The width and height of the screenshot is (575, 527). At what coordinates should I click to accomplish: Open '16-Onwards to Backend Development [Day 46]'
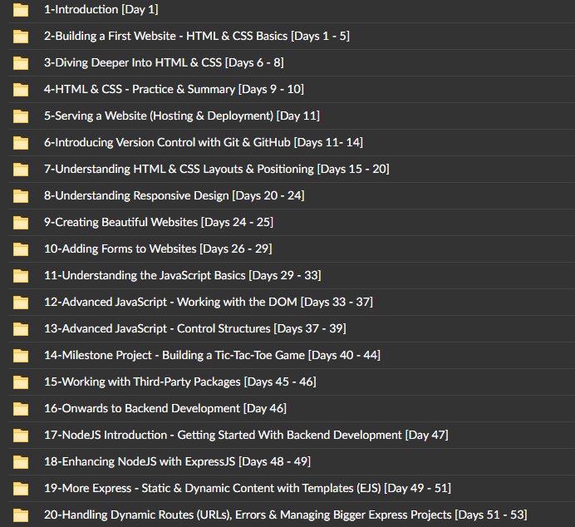coord(165,408)
